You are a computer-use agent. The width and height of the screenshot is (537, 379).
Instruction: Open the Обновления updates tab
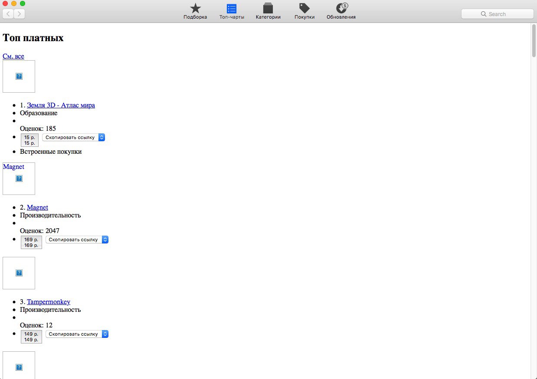341,11
